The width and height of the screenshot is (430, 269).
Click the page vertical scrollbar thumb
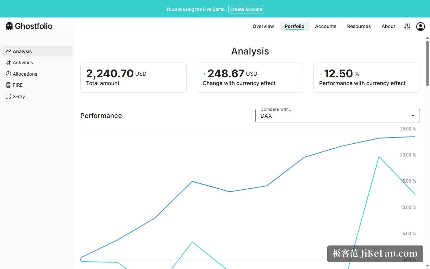click(x=427, y=63)
